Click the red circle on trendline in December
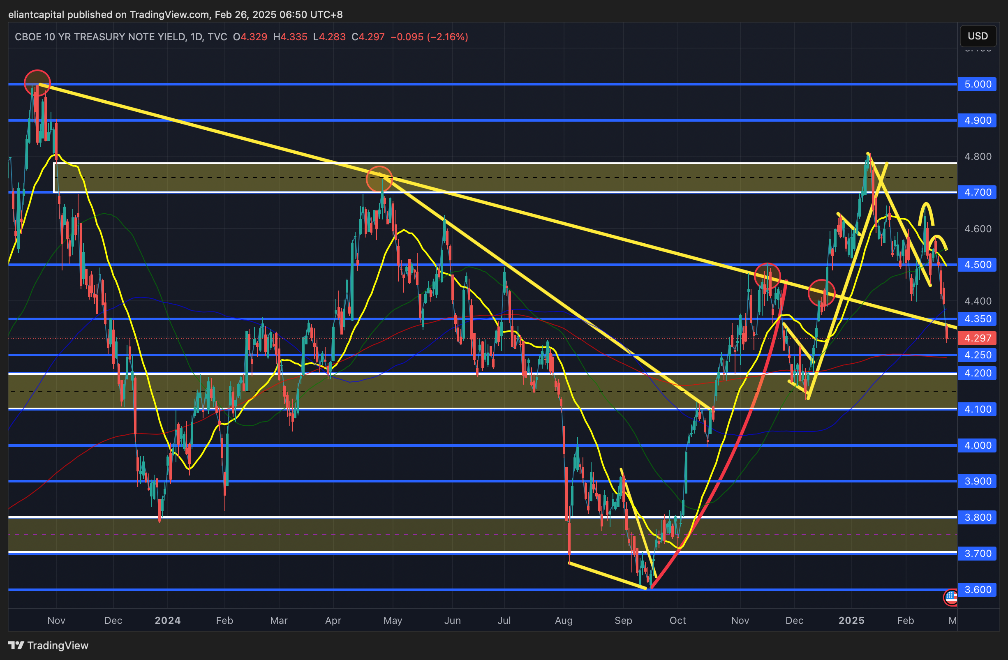1008x660 pixels. 821,293
